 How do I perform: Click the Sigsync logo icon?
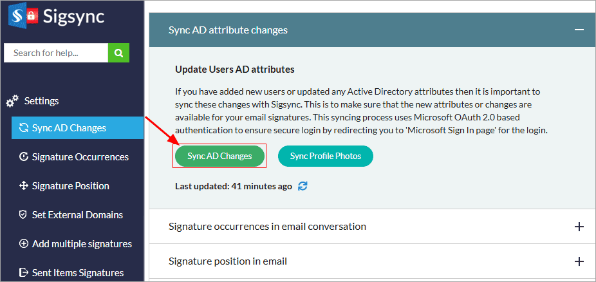coord(22,15)
